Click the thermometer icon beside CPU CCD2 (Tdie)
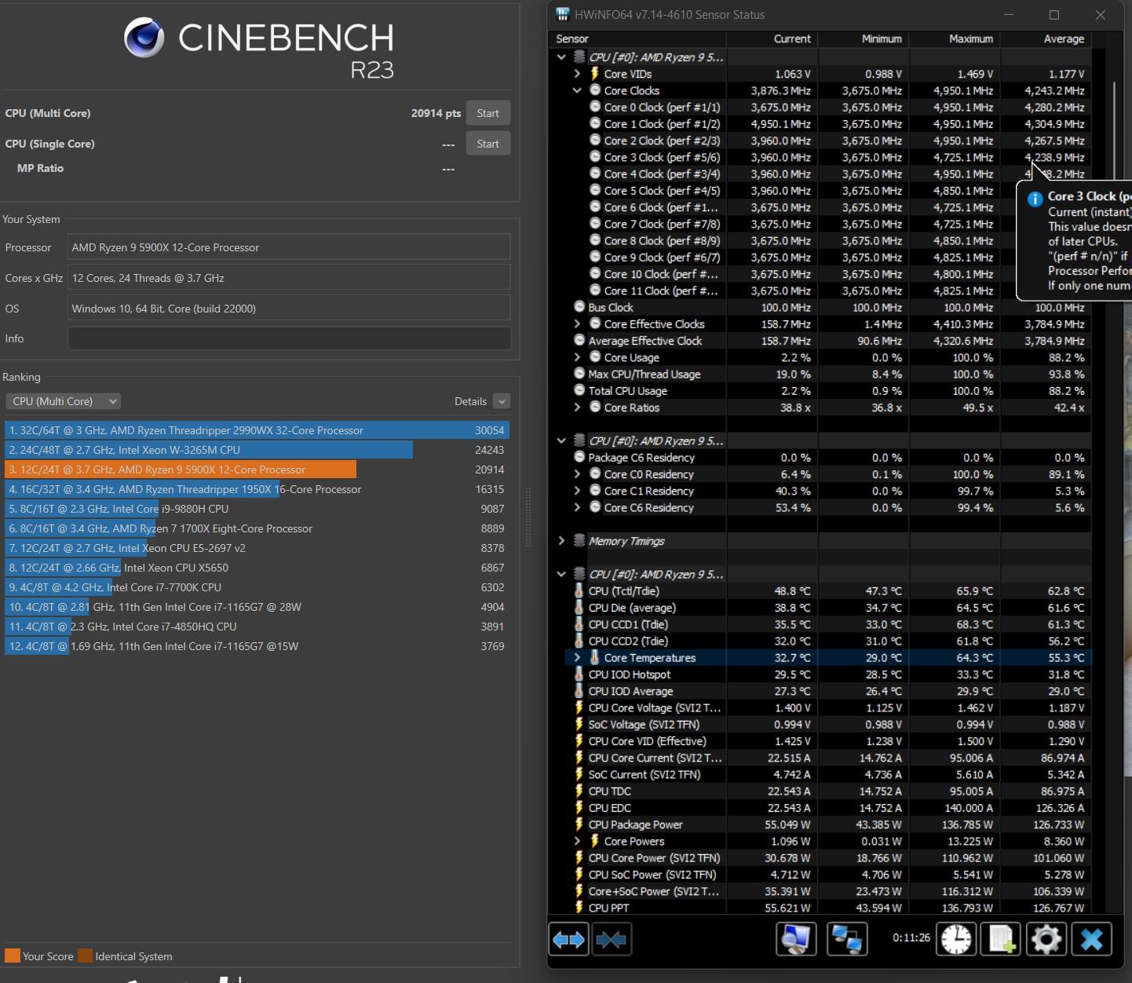Screen dimensions: 1132x983 [x=579, y=641]
